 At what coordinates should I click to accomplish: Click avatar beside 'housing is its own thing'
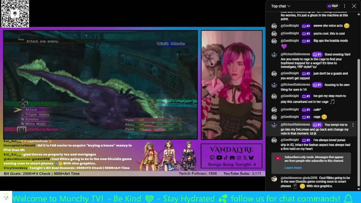click(x=274, y=85)
